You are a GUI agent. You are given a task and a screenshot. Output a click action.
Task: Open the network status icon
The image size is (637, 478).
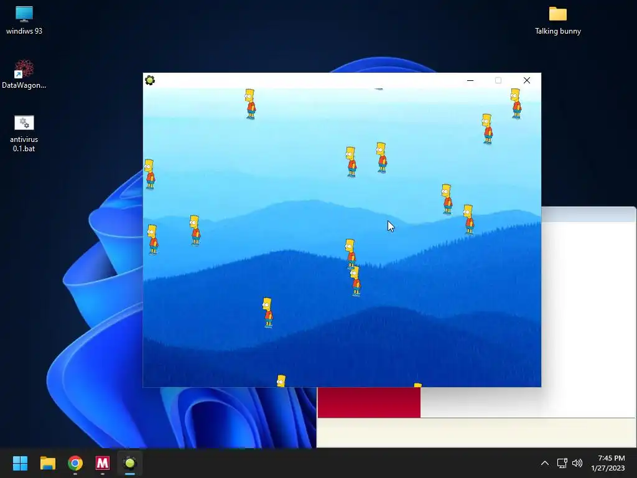pos(562,463)
